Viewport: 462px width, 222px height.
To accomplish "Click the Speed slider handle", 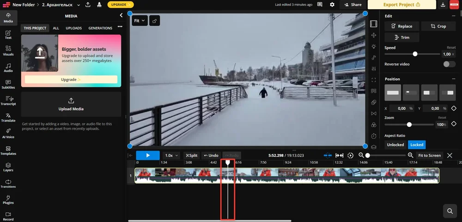I will [x=415, y=54].
